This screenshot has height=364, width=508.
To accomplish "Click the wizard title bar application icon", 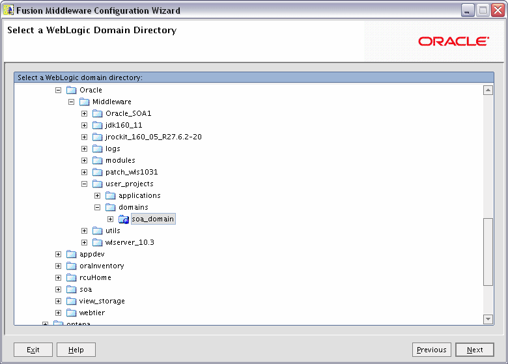I will coord(8,10).
